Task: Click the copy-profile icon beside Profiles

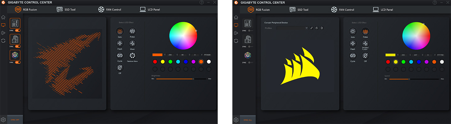Action: point(317,28)
